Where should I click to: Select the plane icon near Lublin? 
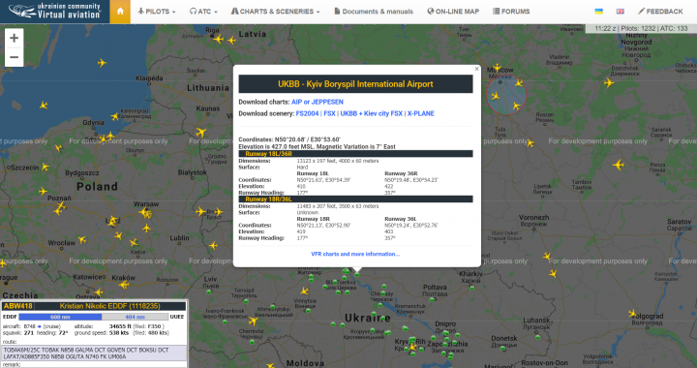[x=213, y=245]
